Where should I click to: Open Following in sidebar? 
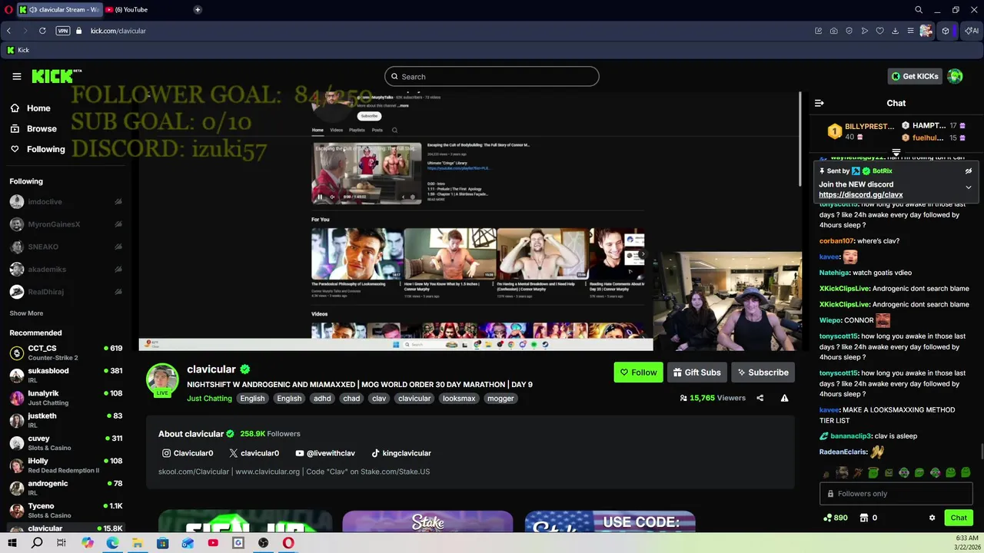pos(38,149)
